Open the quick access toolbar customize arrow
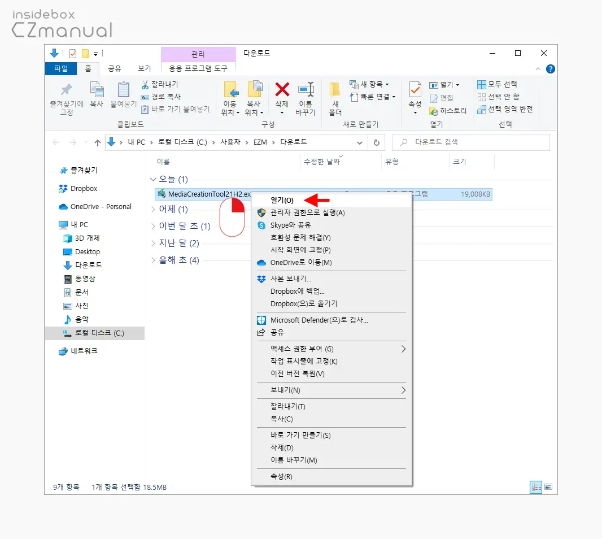 pyautogui.click(x=95, y=54)
